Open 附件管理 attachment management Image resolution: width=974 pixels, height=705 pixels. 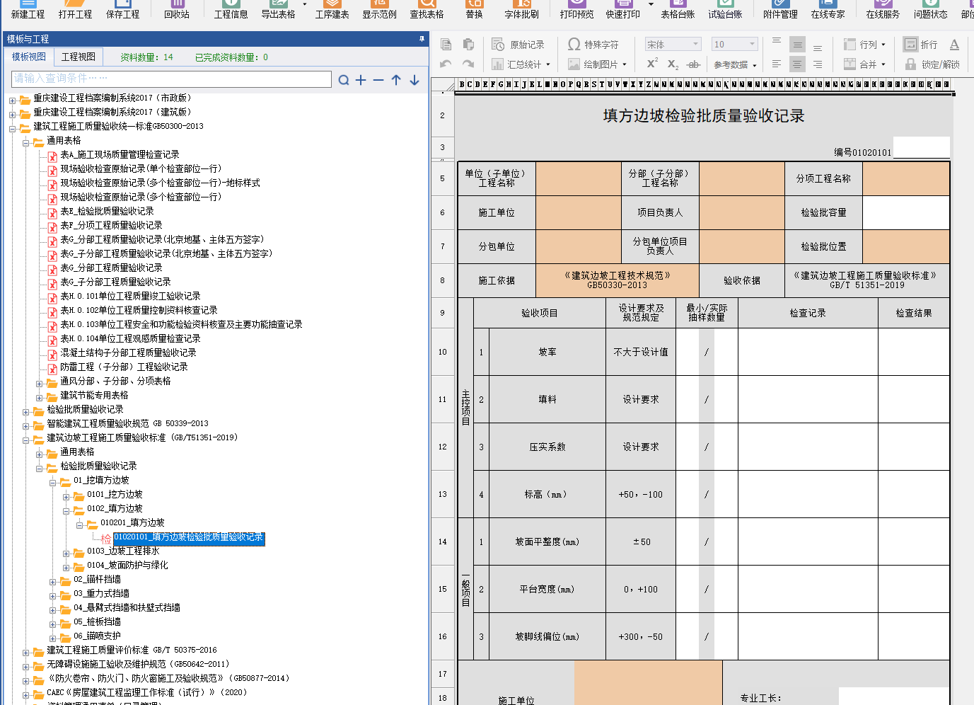(x=780, y=10)
